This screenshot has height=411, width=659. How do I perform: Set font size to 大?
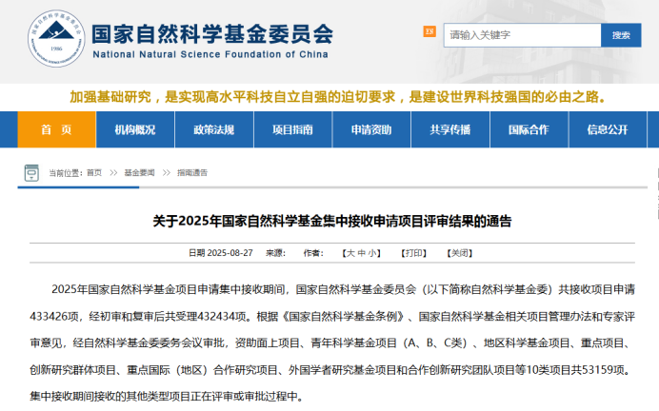[x=351, y=253]
